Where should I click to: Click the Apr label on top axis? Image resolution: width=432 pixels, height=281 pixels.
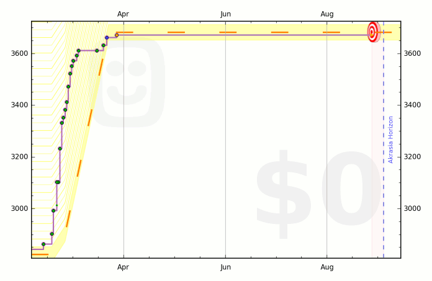coord(123,14)
